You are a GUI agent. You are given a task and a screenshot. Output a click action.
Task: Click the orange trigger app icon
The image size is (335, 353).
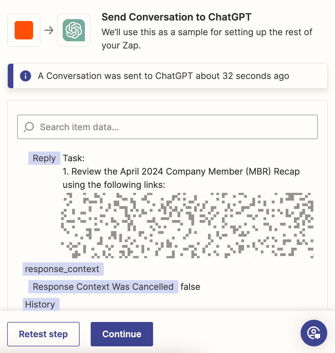(24, 30)
